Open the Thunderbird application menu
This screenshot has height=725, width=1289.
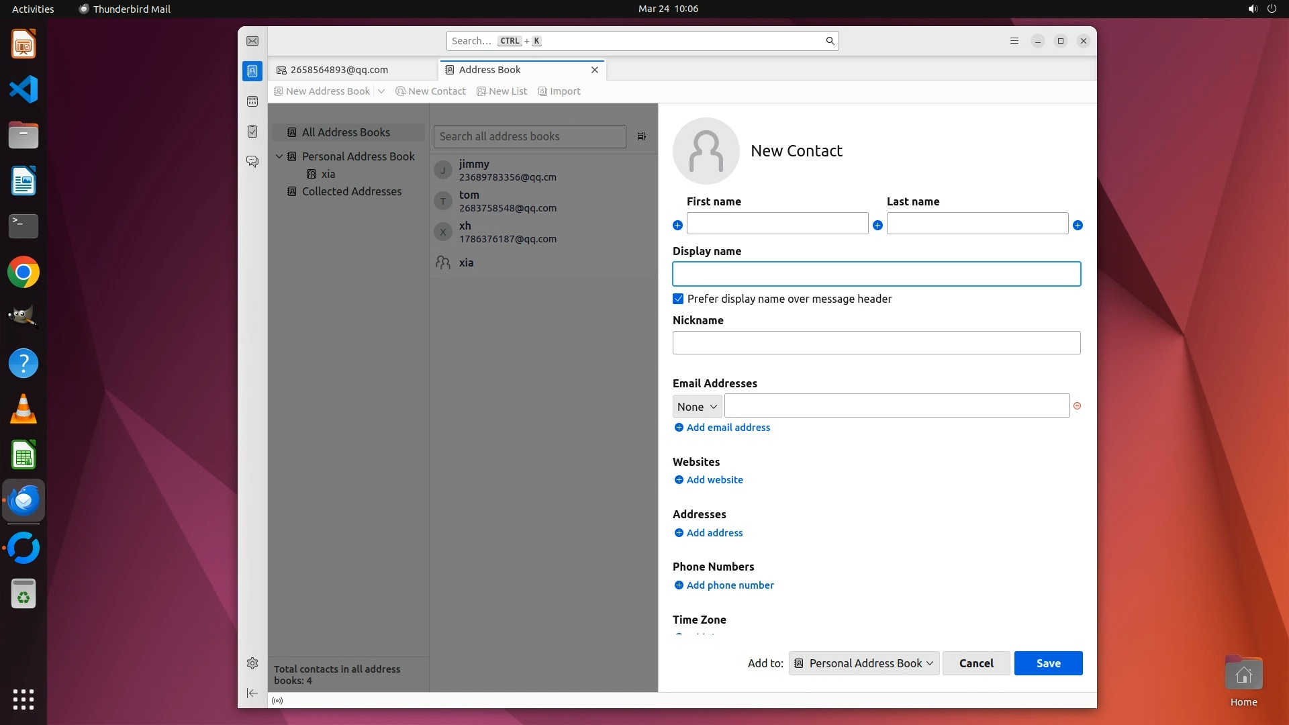(x=1014, y=41)
